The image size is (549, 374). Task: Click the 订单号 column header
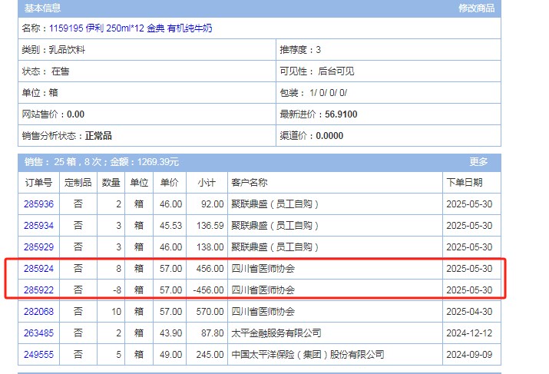tap(38, 183)
